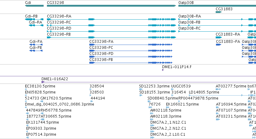Select EST SD12253.3prime

[x=154, y=86]
